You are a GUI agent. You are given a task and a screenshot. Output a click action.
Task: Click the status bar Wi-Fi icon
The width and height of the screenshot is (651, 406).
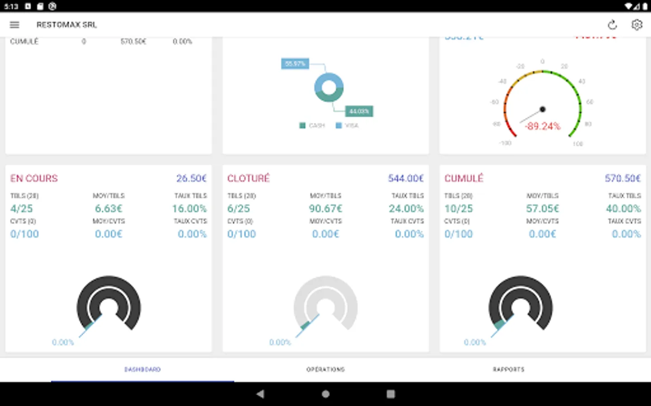pyautogui.click(x=628, y=6)
